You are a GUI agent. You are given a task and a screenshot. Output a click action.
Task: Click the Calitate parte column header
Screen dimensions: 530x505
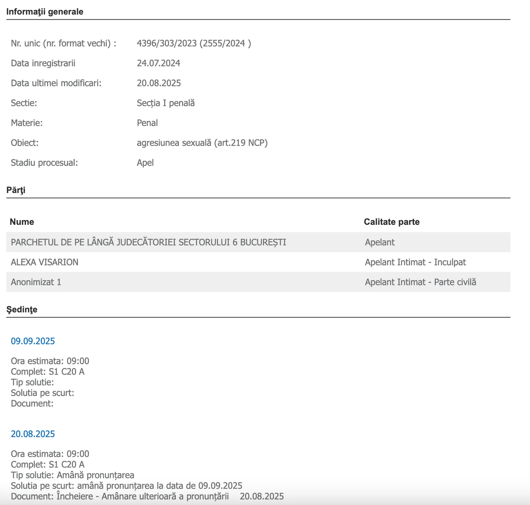[x=392, y=222]
